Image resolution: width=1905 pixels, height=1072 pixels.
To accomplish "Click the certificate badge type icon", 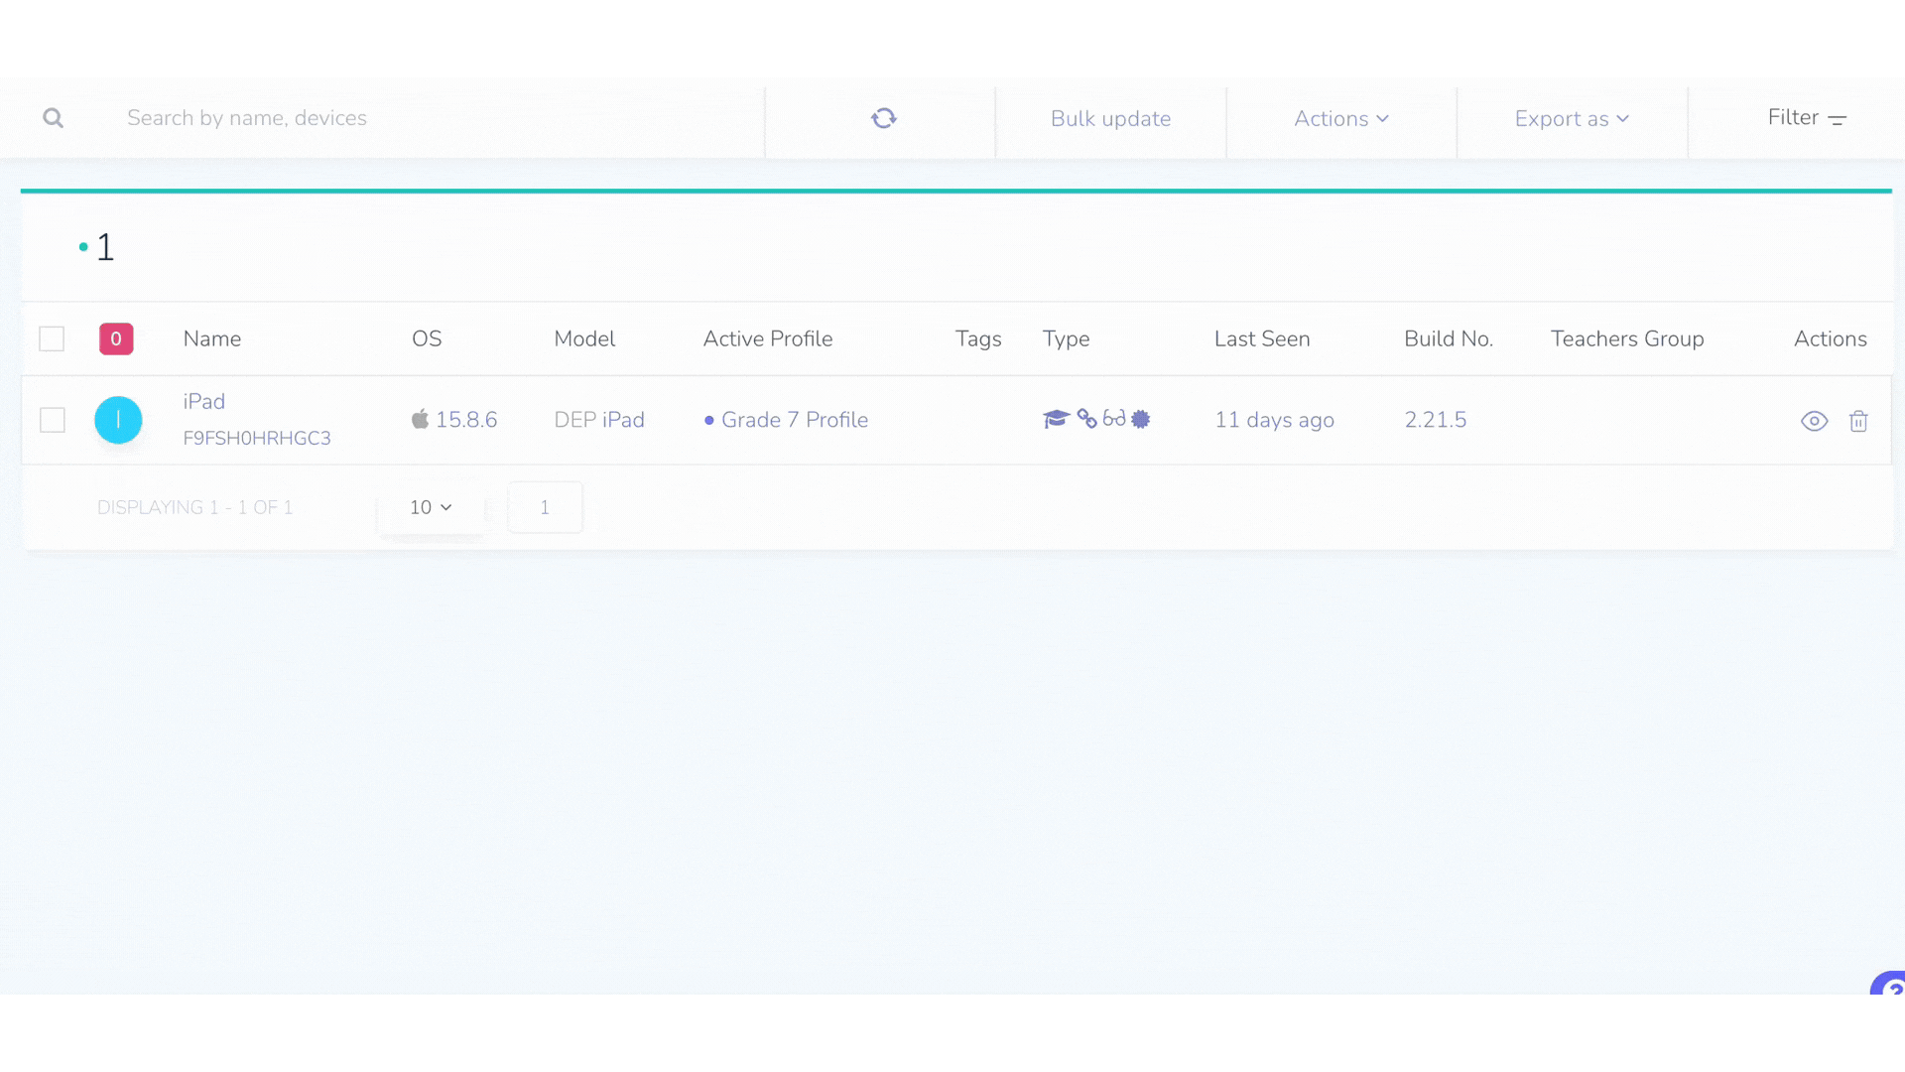I will (x=1141, y=419).
